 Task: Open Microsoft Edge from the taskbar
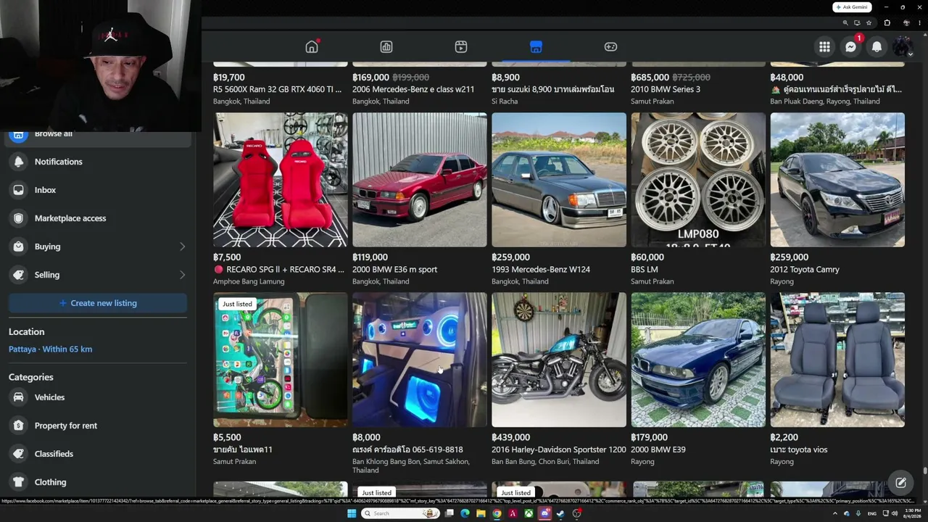click(465, 513)
